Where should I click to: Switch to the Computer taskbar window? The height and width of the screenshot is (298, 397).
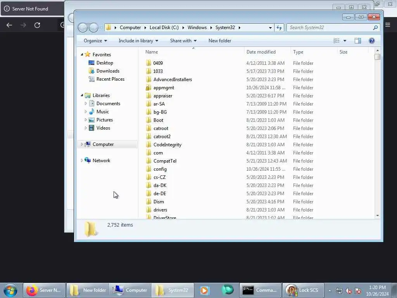pos(130,290)
